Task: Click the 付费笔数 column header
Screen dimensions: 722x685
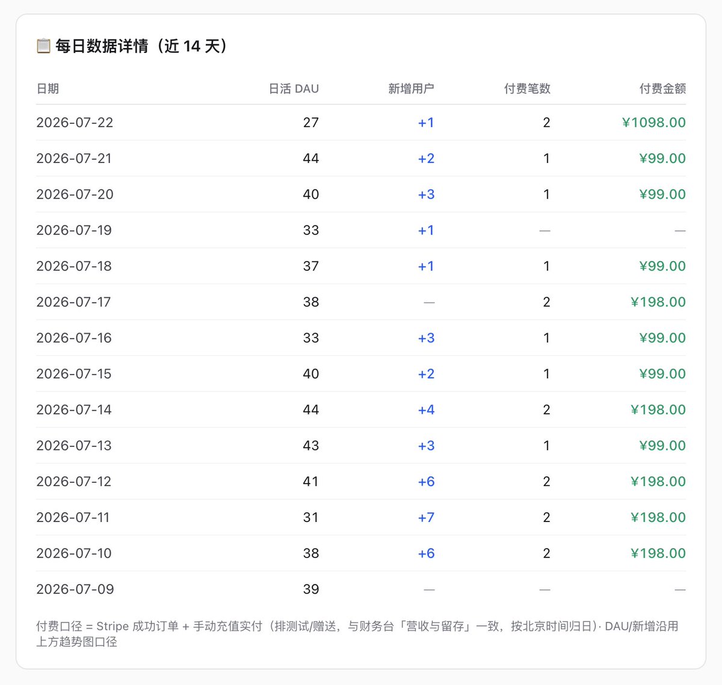Action: (527, 88)
